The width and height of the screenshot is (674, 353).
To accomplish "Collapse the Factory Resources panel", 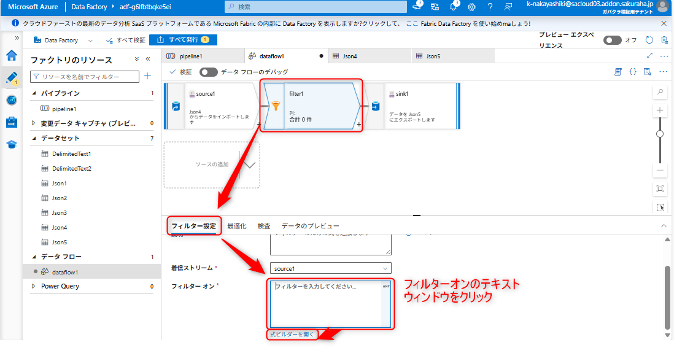I will click(x=148, y=59).
